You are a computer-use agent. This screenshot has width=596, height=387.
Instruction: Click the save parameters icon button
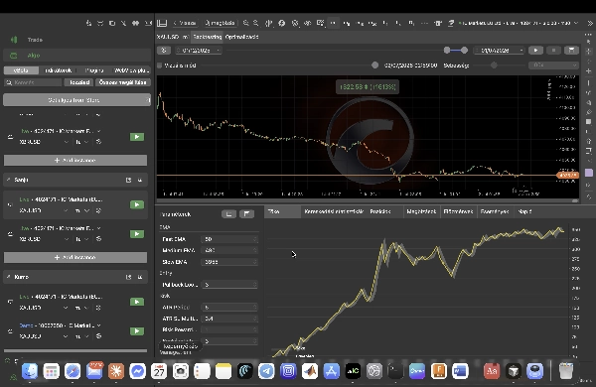(246, 214)
